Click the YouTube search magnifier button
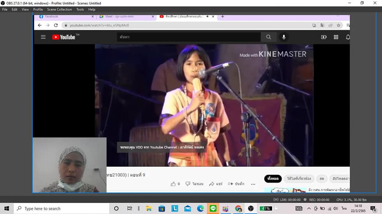This screenshot has width=382, height=214. 269,37
